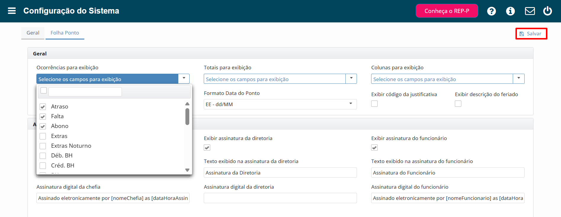Check the Créd. BH option
The image size is (561, 217).
(x=43, y=166)
